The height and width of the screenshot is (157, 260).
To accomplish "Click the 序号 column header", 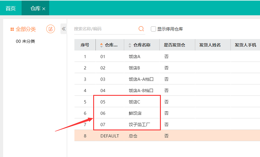I will (x=85, y=45).
